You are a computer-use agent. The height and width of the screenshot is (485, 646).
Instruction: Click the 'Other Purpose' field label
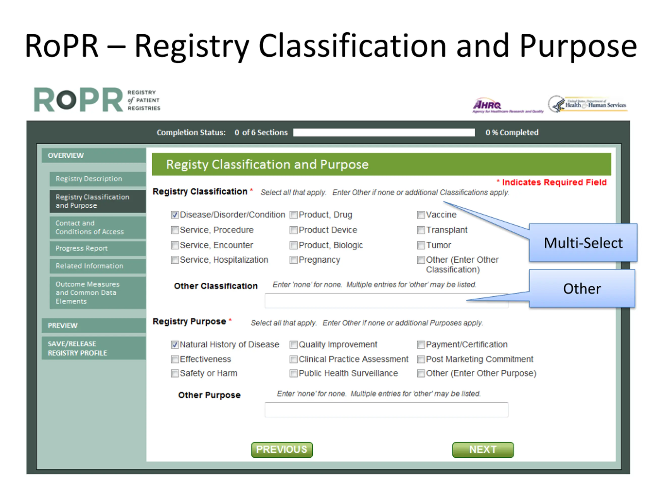coord(209,395)
